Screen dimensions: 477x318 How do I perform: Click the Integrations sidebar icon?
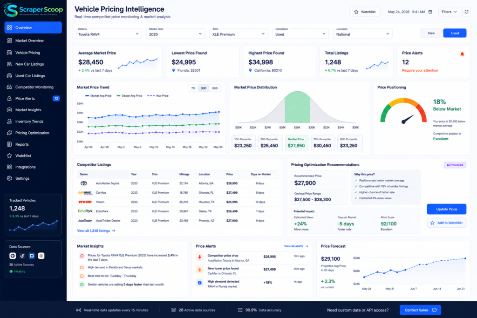[x=9, y=167]
